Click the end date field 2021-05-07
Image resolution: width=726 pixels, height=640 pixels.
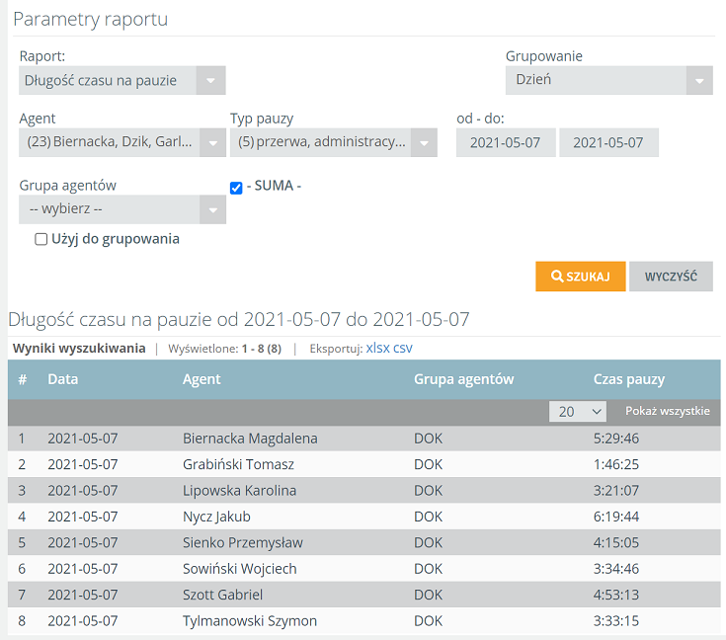(608, 142)
